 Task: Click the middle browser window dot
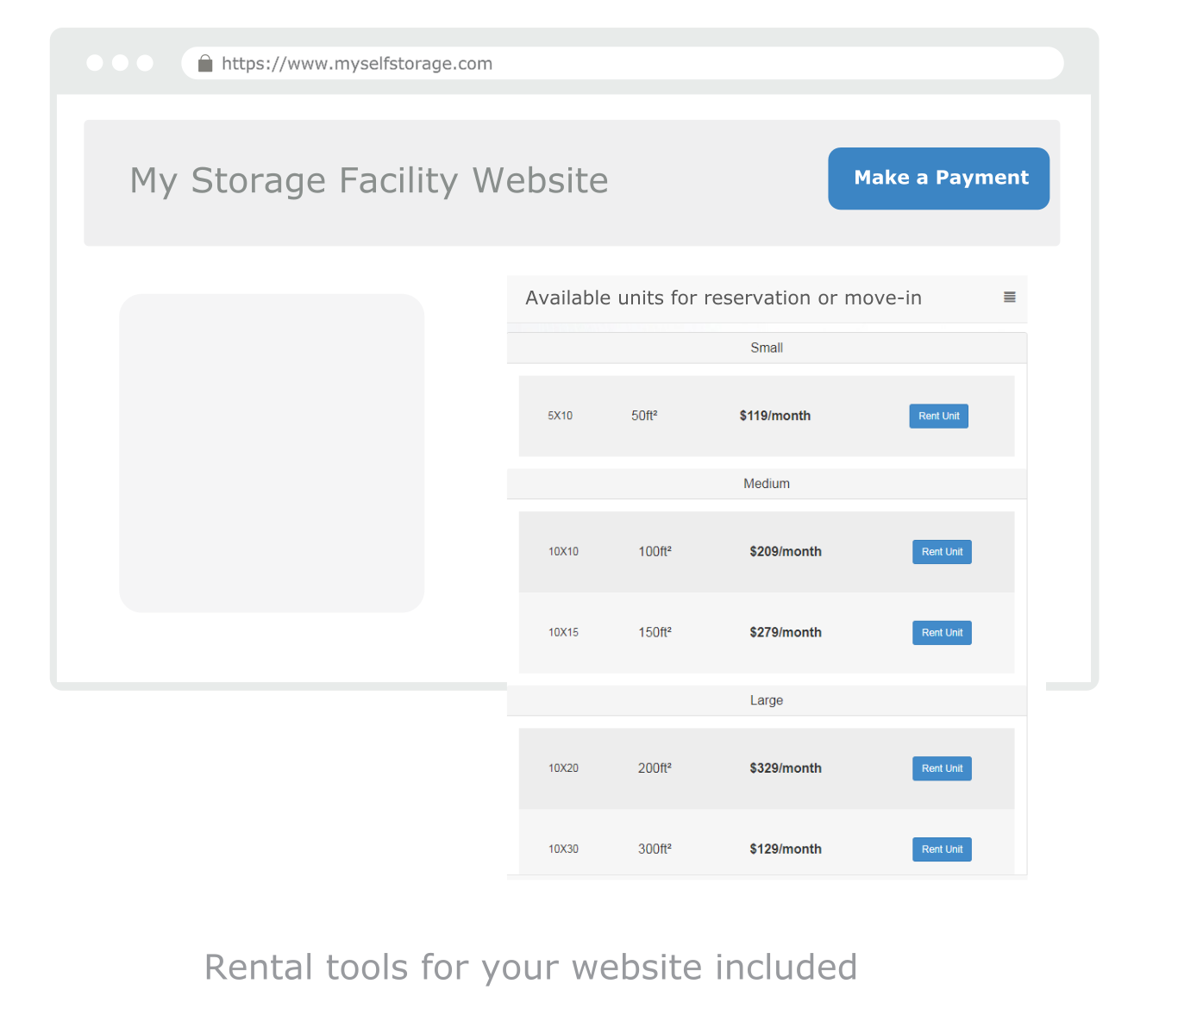point(120,62)
